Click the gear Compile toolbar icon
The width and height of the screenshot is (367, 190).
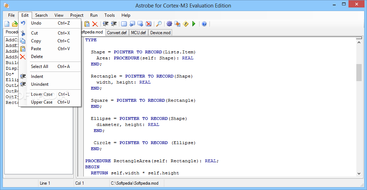pos(169,24)
